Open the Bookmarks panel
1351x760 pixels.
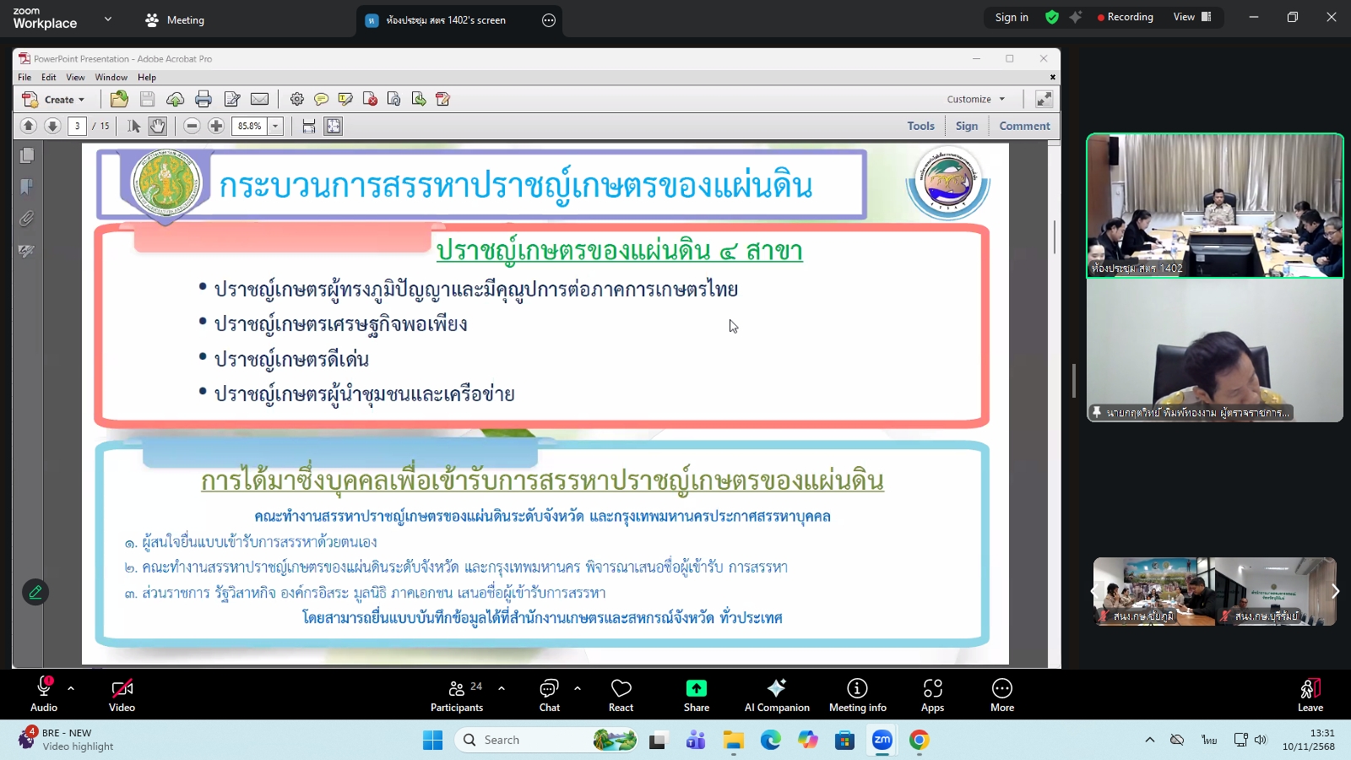pos(26,187)
